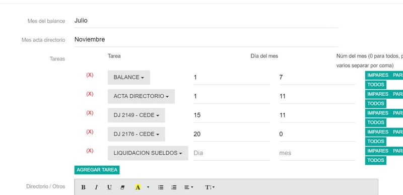
Task: Toggle underline formatting button
Action: [109, 187]
